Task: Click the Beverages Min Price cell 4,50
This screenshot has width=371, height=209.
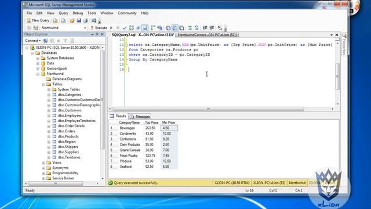Action: click(x=169, y=128)
